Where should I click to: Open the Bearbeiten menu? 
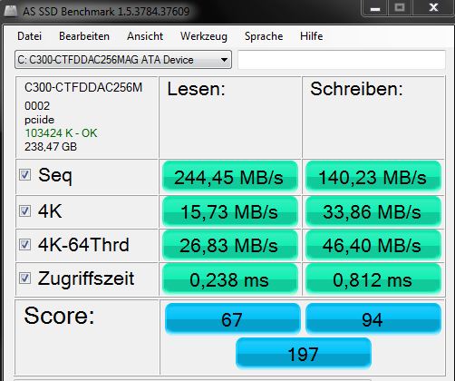click(84, 36)
